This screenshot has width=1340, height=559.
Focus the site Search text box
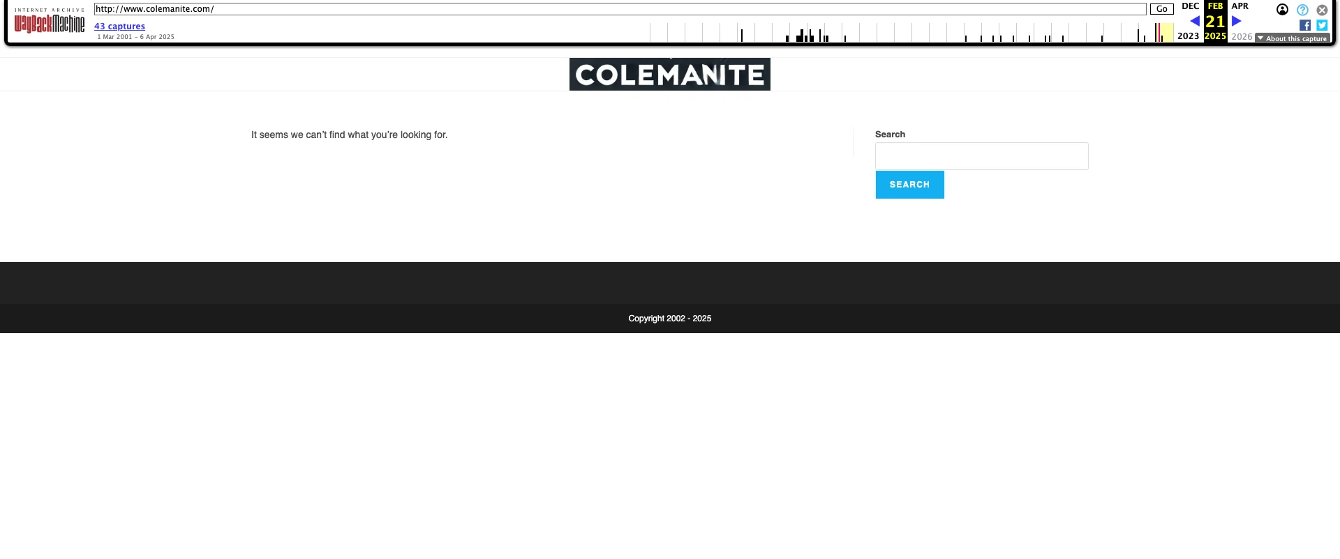coord(981,156)
